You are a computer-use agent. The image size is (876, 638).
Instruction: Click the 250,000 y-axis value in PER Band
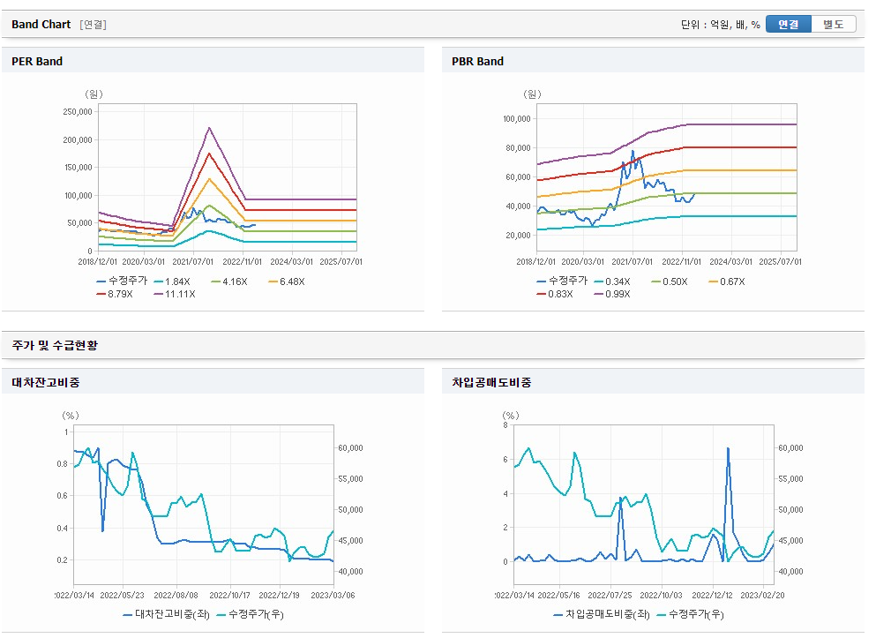click(x=78, y=112)
